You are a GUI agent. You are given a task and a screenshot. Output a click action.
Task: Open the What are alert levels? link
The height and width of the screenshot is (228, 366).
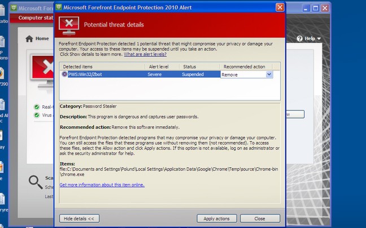click(145, 55)
